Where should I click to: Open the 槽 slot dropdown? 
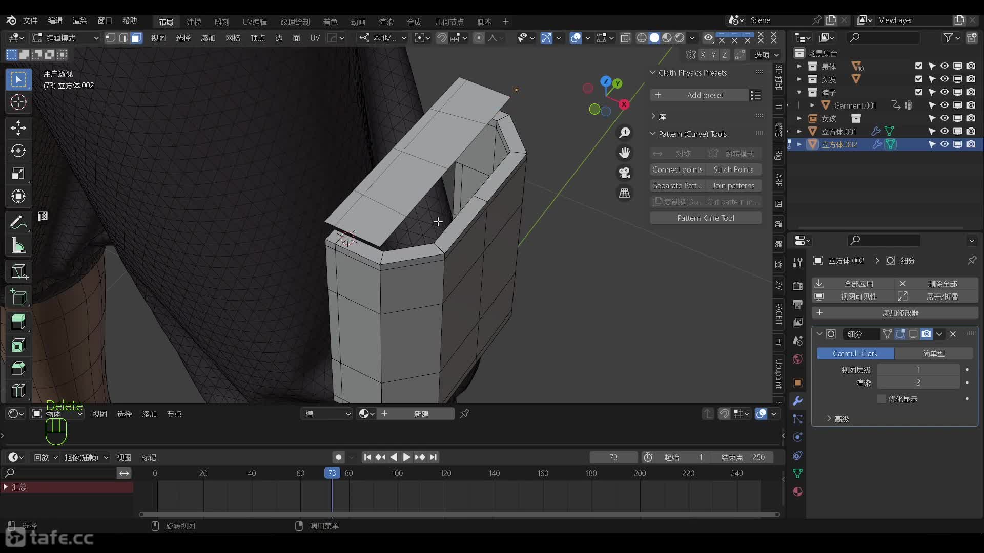(x=327, y=414)
